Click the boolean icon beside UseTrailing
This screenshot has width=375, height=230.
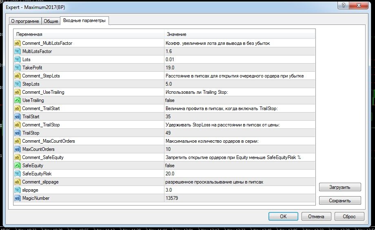click(18, 100)
